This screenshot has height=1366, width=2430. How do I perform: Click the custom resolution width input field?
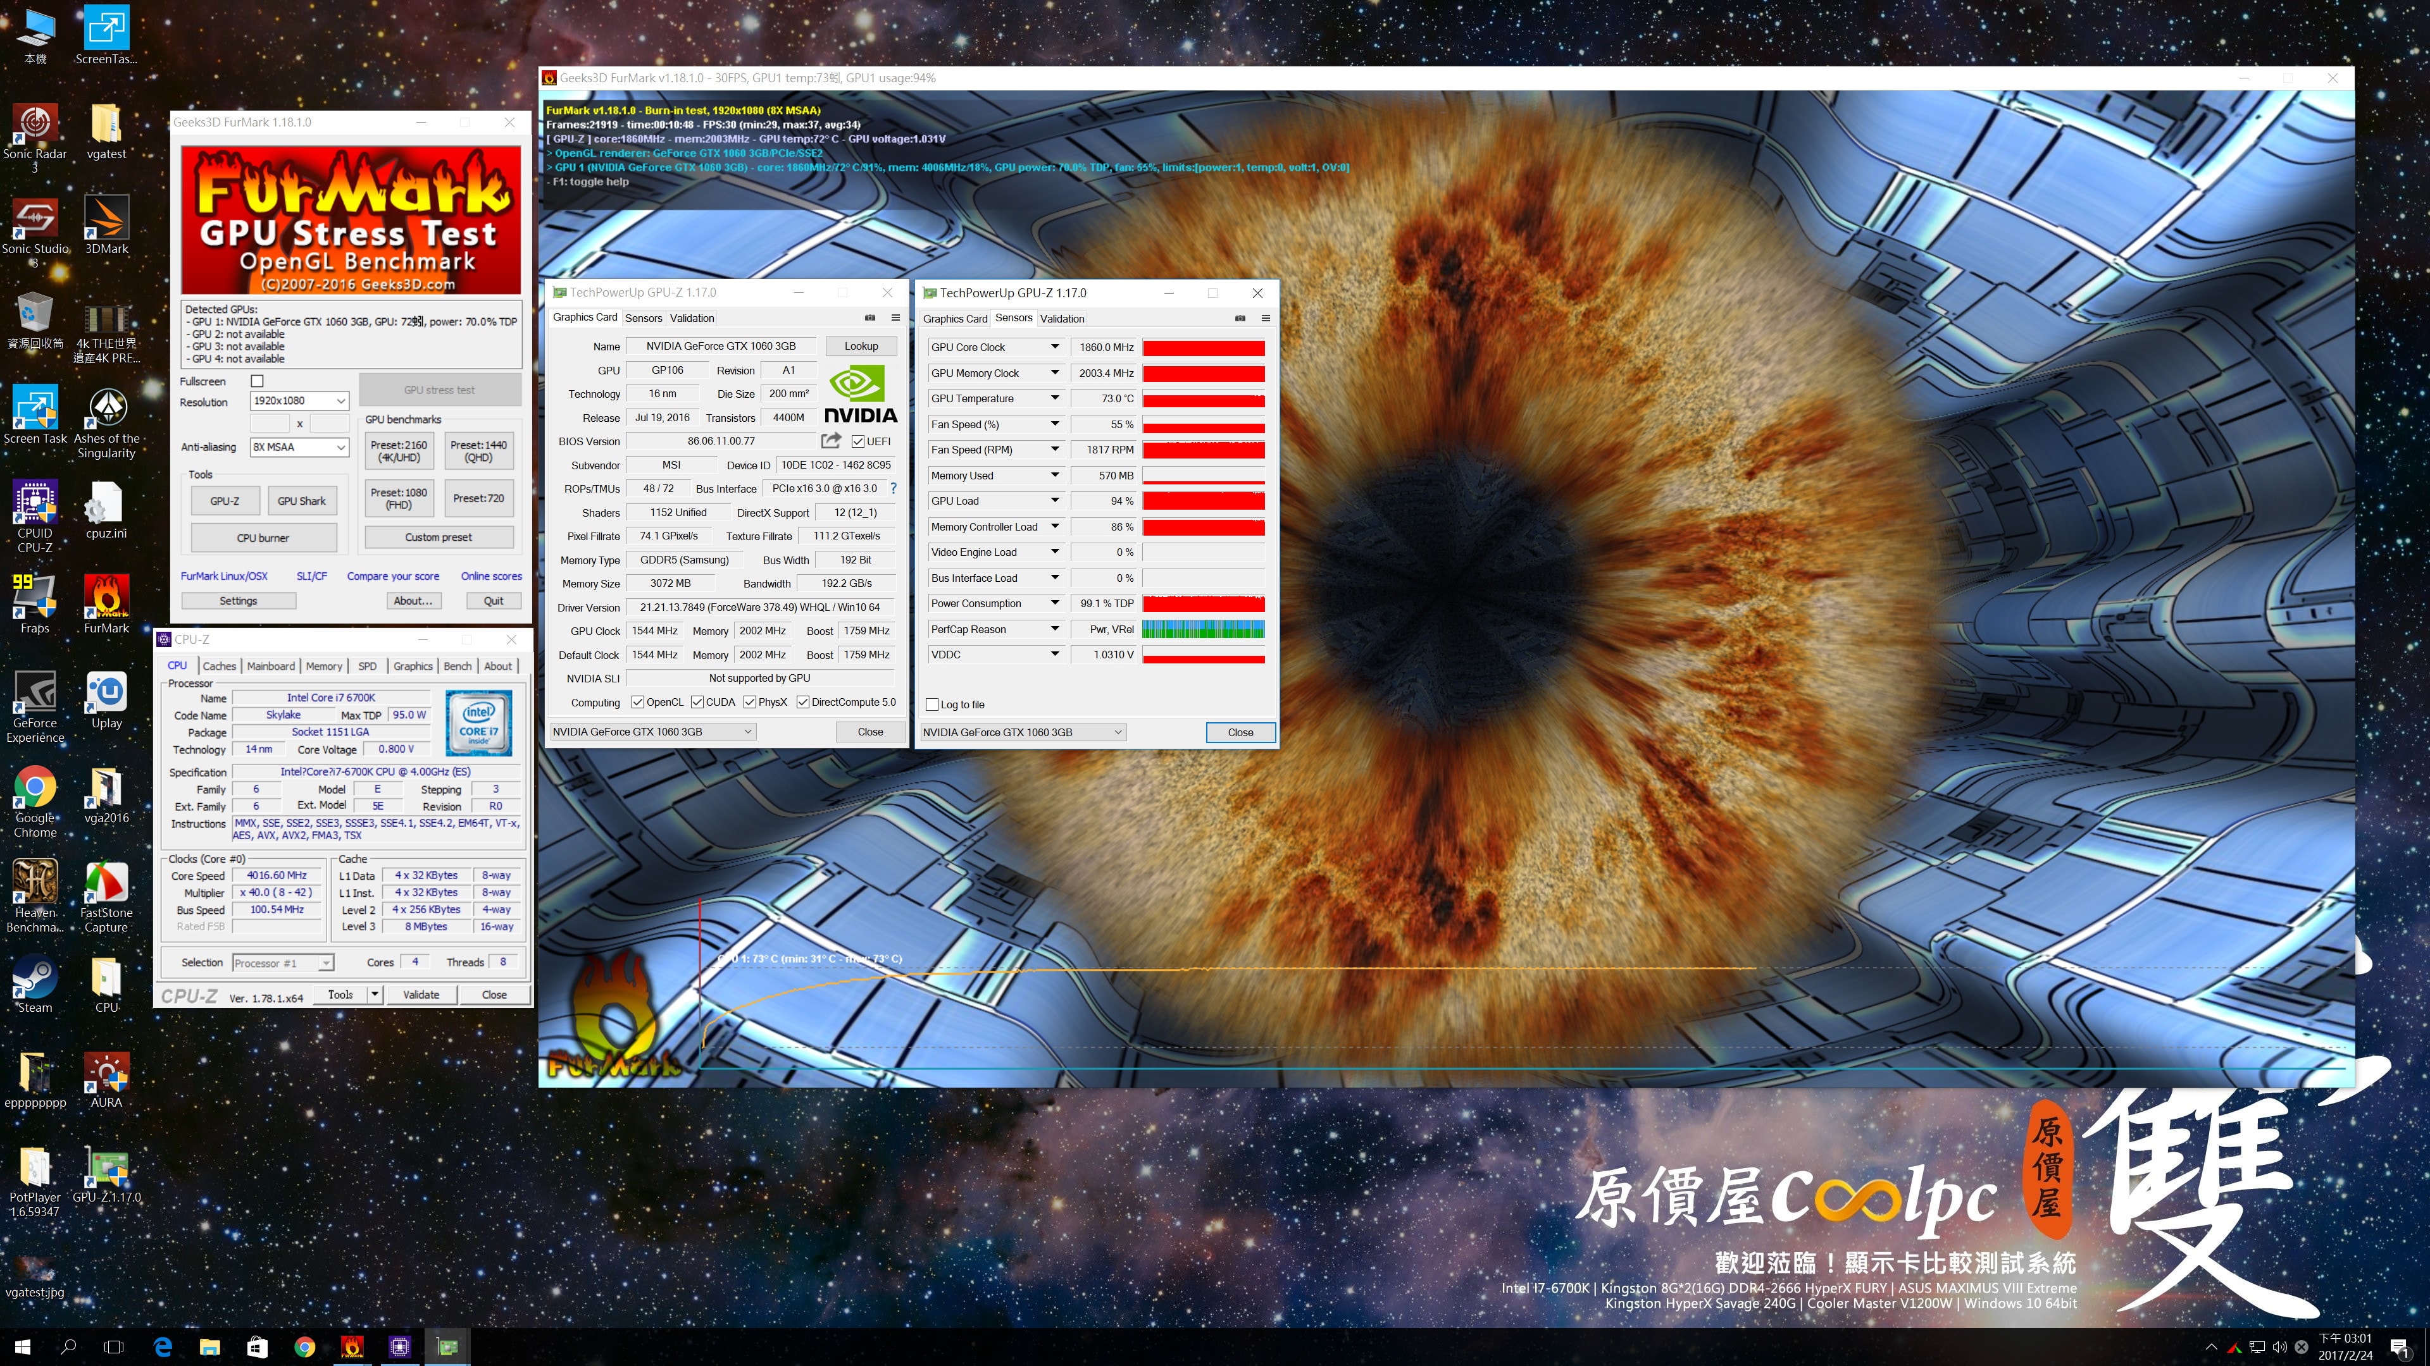click(x=270, y=424)
